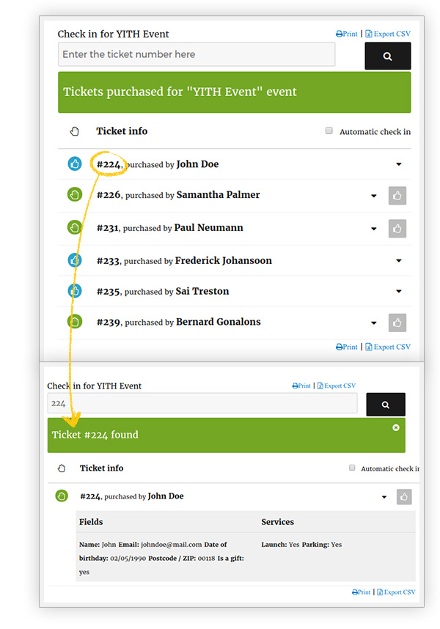Expand details arrow for Frederick Johansoon ticket
Screen dimensions: 440x629
tap(399, 261)
